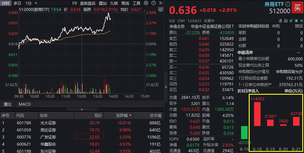Toggle the 叠加 overlay option
The width and height of the screenshot is (304, 153).
click(x=103, y=3)
